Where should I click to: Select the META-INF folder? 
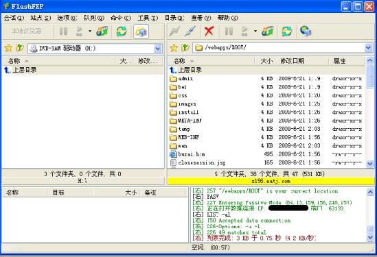pos(266,121)
